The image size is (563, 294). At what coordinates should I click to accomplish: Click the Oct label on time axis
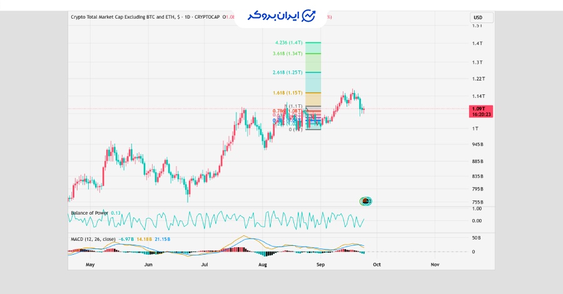(x=377, y=265)
